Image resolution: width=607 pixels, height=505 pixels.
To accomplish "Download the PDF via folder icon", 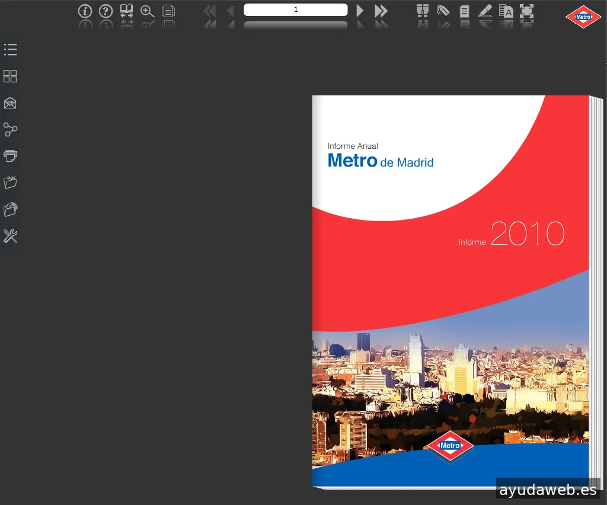I will click(10, 183).
